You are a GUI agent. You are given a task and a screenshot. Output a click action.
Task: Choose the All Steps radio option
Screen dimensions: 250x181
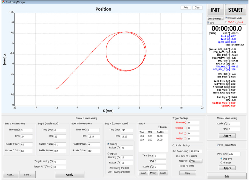click(x=221, y=163)
